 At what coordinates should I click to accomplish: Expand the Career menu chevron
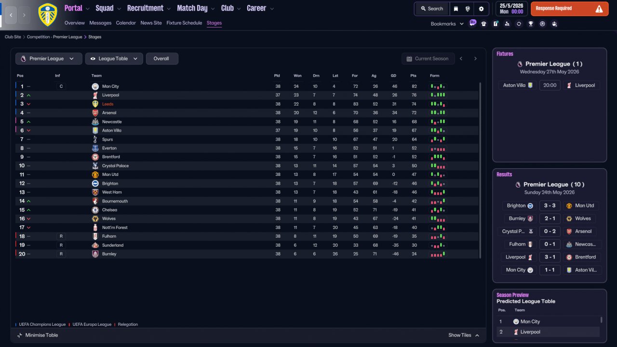click(272, 9)
